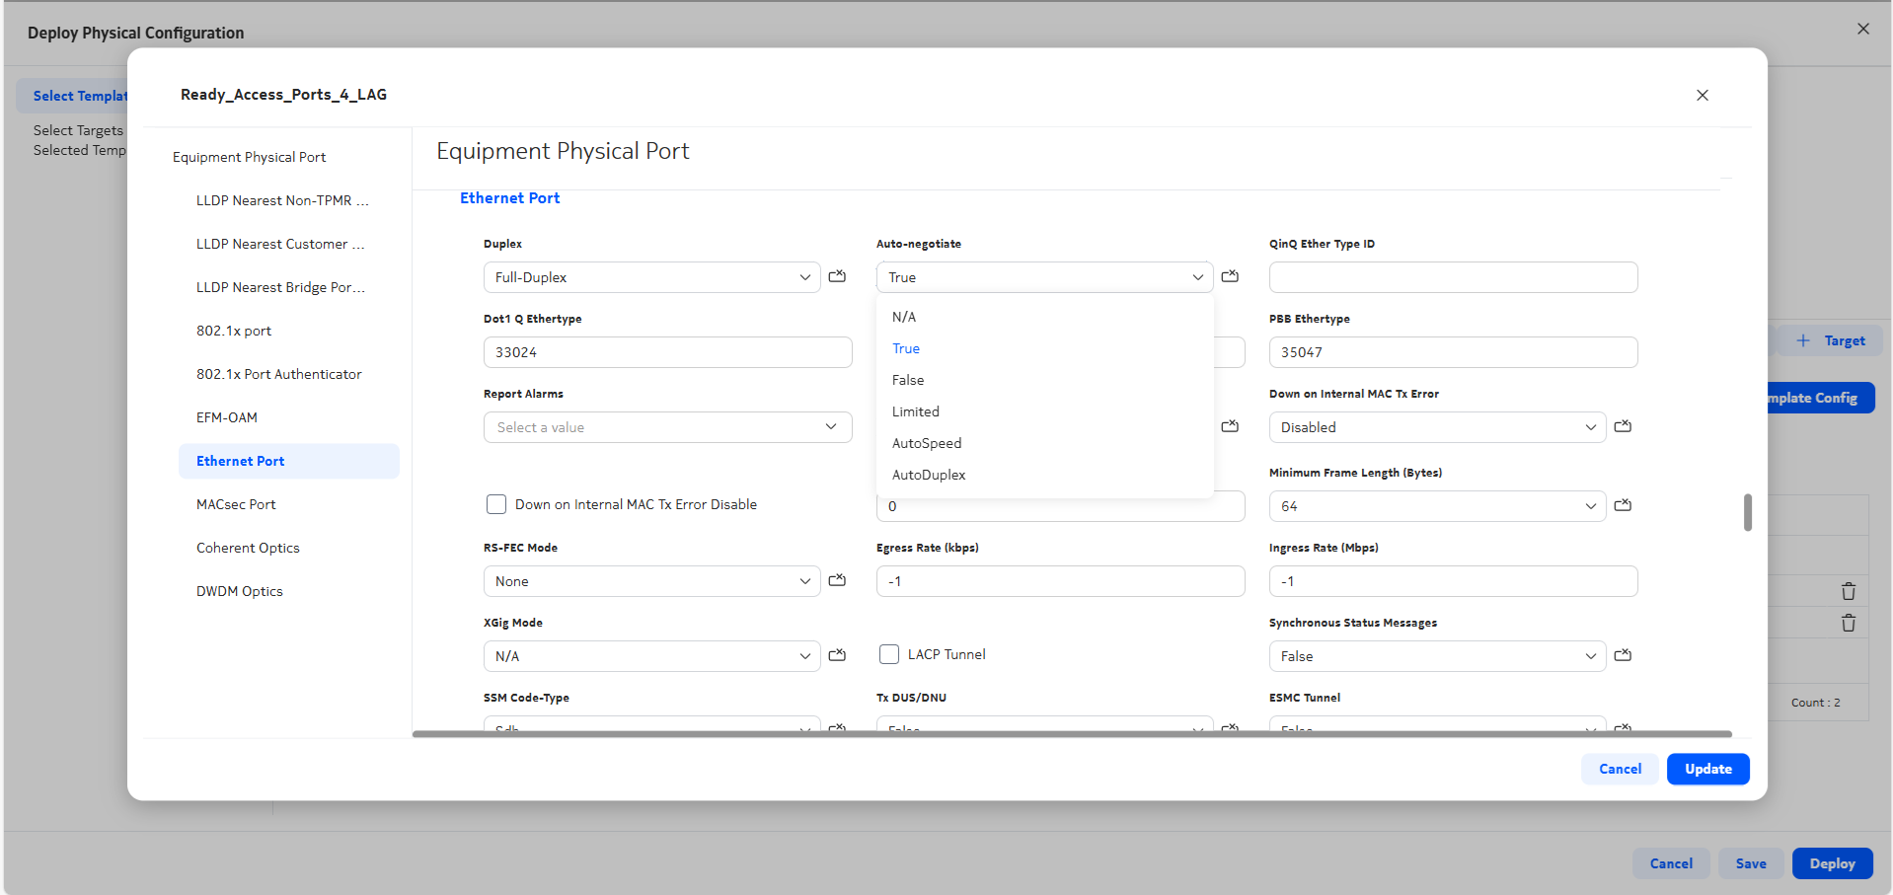Click icon beside Down on Internal MAC Tx Error dropdown
This screenshot has height=895, width=1893.
coord(1623,426)
